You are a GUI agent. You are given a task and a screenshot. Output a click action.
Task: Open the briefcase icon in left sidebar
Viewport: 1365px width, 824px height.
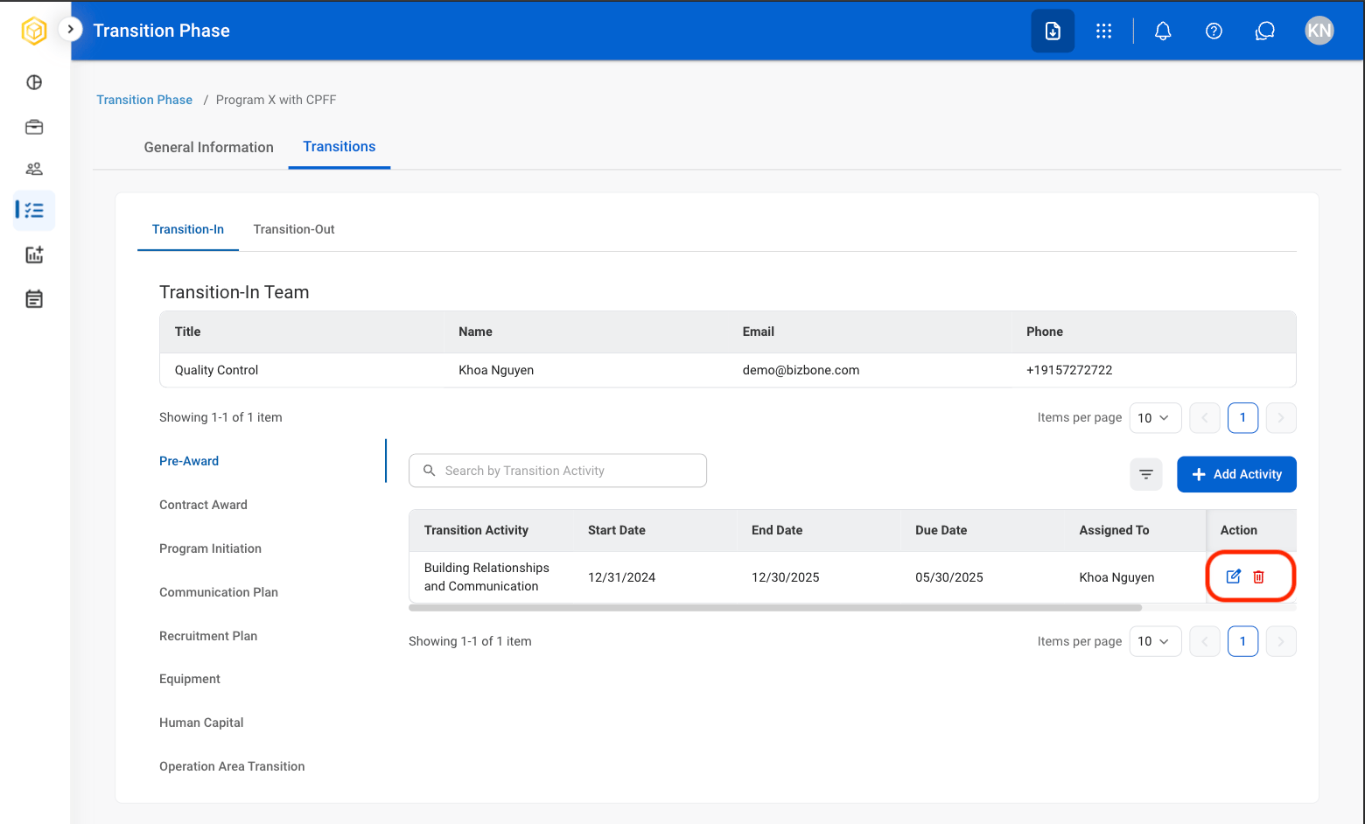point(34,127)
